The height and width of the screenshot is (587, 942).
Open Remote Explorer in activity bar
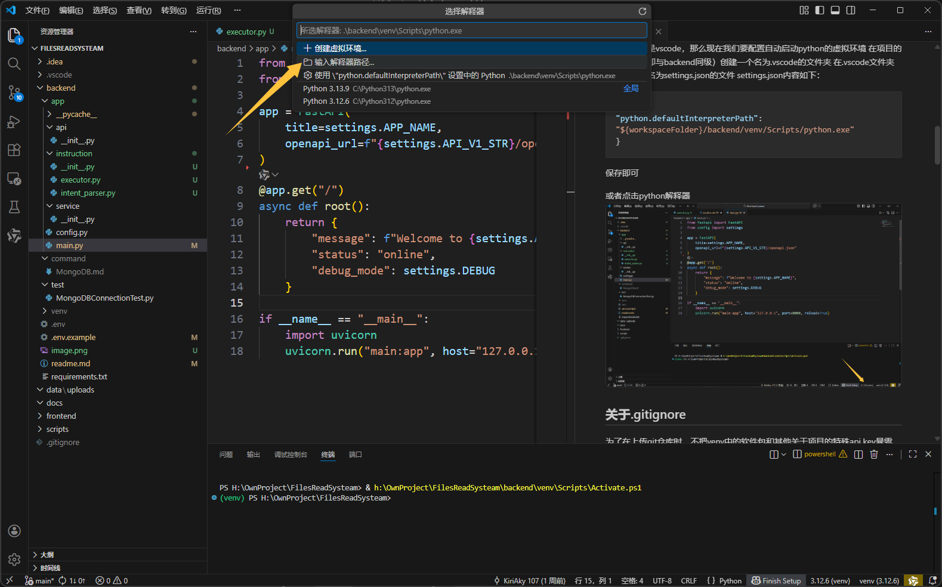coord(14,178)
